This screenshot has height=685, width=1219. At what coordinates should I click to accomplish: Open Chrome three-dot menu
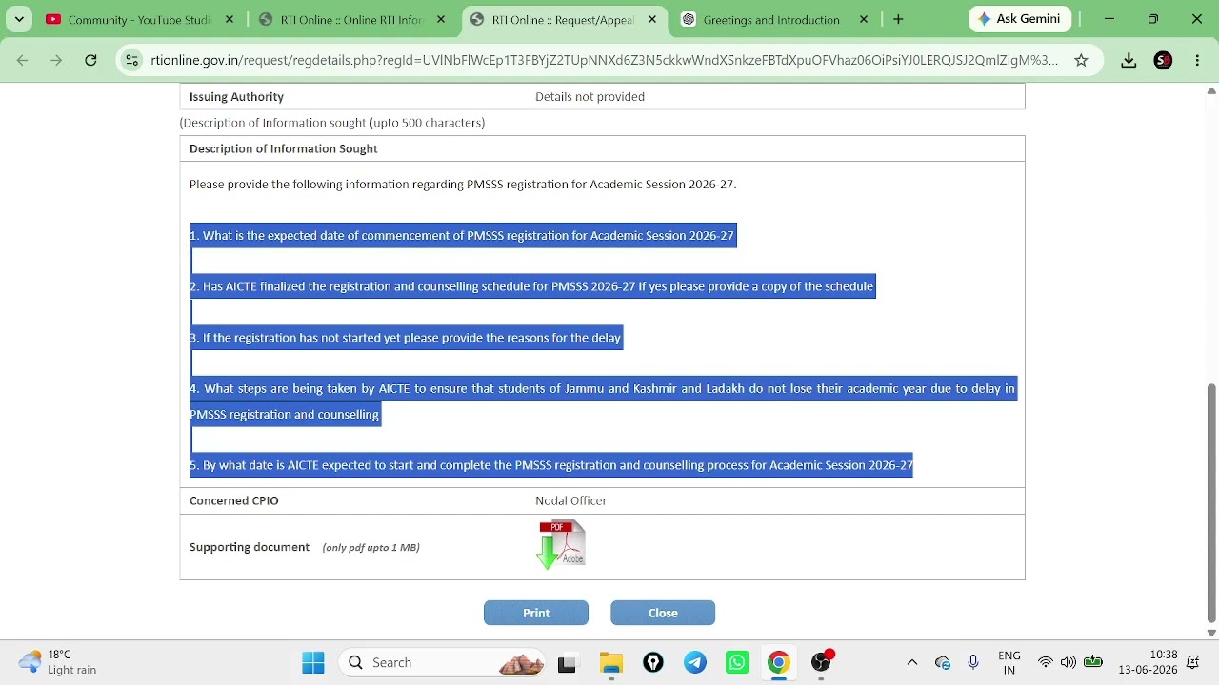[x=1197, y=60]
